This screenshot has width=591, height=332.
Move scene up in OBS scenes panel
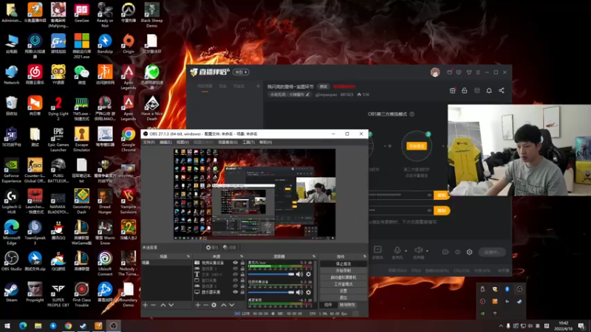[163, 305]
